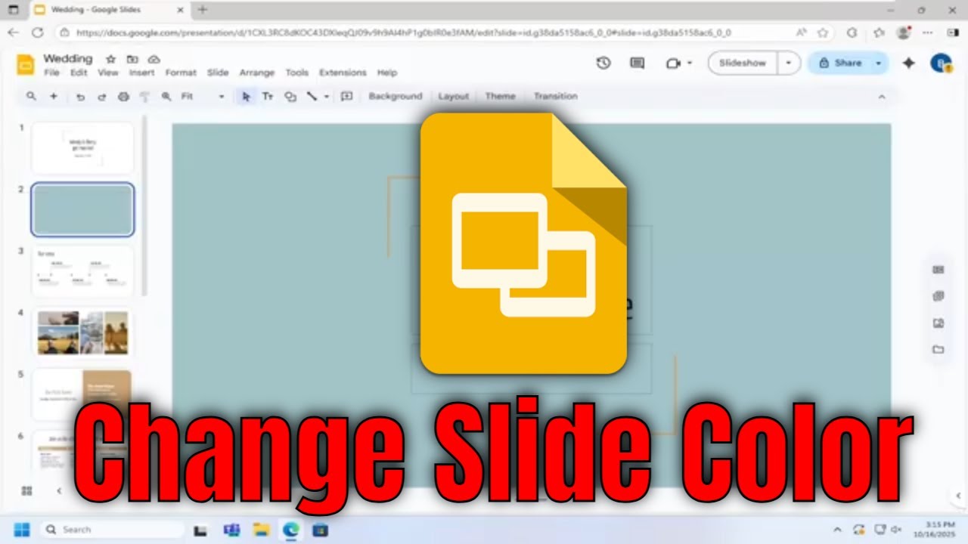Open Microsoft Edge from the taskbar
Image resolution: width=968 pixels, height=544 pixels.
[x=291, y=530]
